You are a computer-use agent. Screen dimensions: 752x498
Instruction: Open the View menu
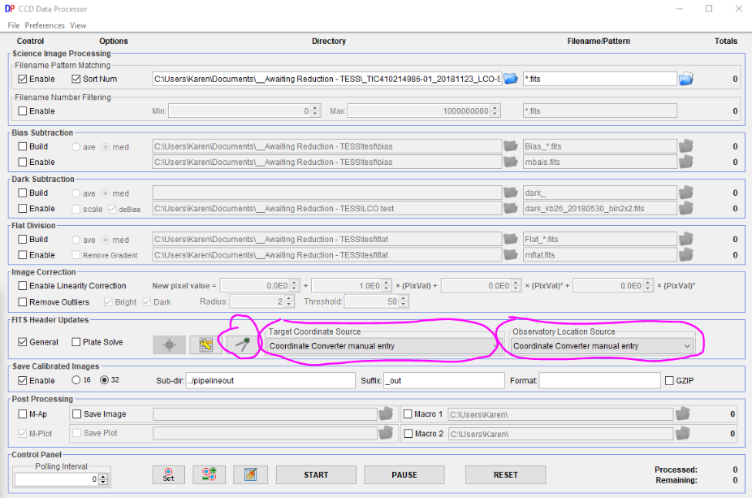[x=78, y=25]
